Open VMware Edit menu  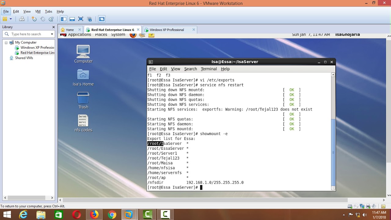pos(16,11)
